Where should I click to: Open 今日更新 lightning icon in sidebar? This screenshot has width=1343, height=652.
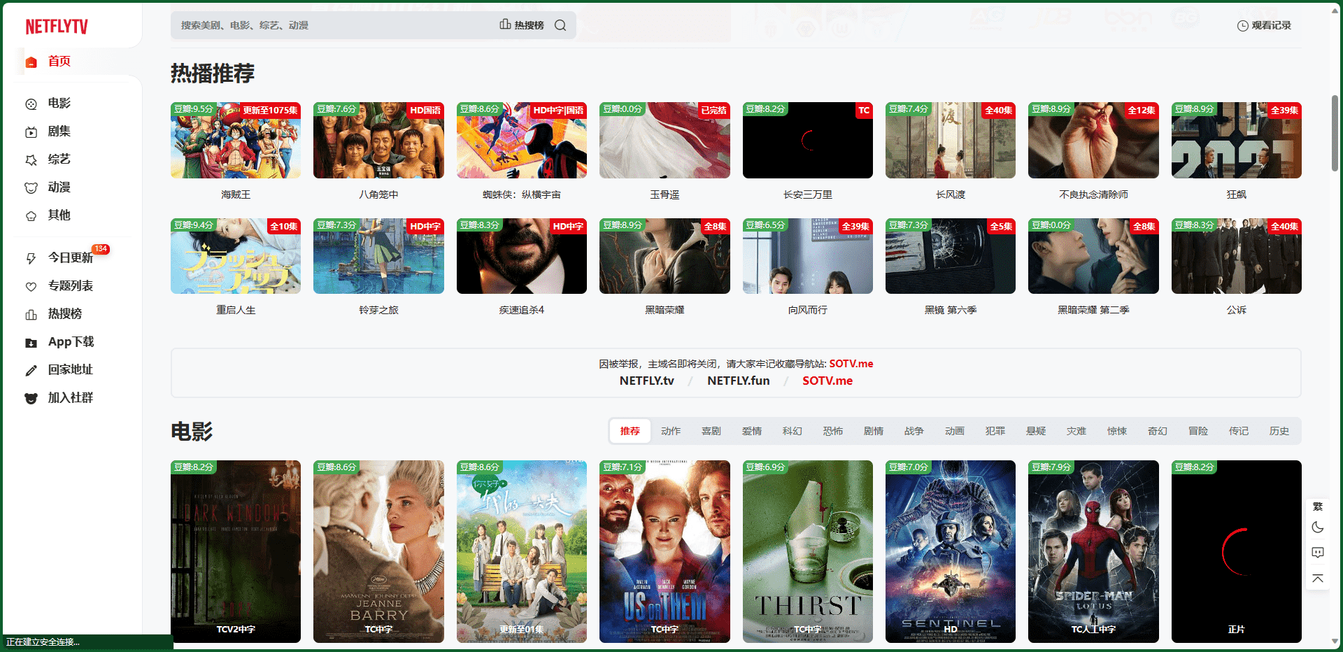pyautogui.click(x=31, y=258)
